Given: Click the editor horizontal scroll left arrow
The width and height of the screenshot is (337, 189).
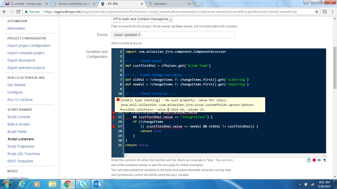Looking at the screenshot, I should 127,155.
